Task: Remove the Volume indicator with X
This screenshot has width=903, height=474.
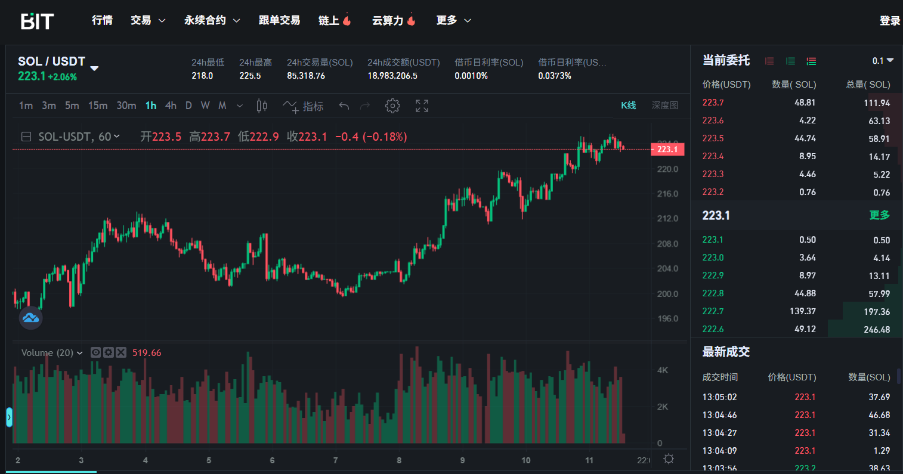Action: pyautogui.click(x=120, y=352)
